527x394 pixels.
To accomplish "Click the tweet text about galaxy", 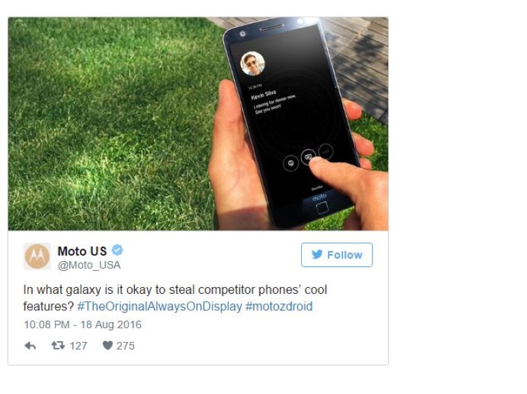I will [x=175, y=298].
